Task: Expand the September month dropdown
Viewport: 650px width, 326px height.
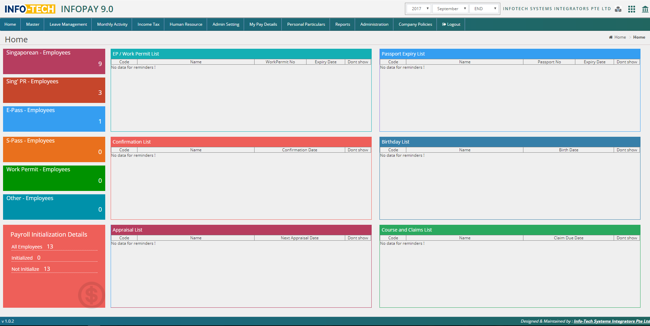Action: pos(450,9)
